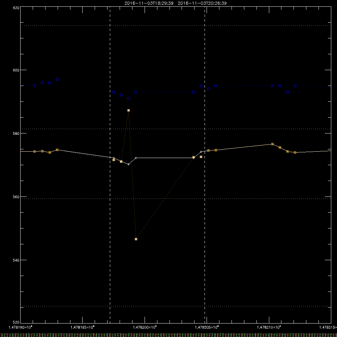Click the 1.478195×10⁹ x-axis label
Screen dimensions: 337x337
coord(83,327)
